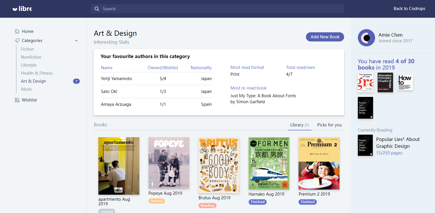
Task: Sort authors by Name column header
Action: pyautogui.click(x=107, y=68)
